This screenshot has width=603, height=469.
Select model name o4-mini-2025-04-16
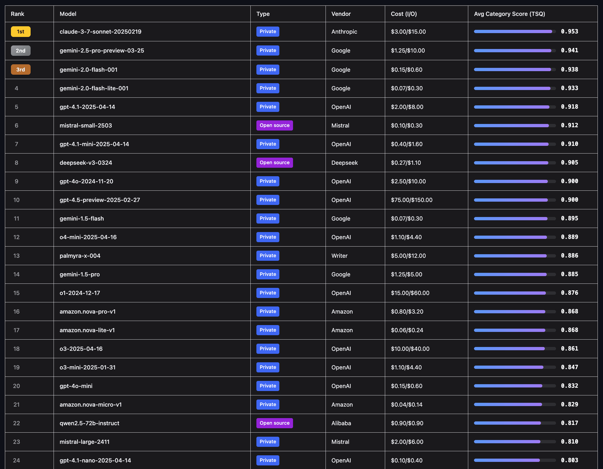click(88, 237)
